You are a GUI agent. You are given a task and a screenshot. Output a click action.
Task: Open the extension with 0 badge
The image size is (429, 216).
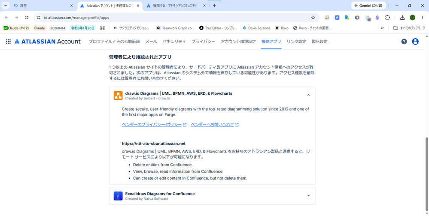click(368, 18)
